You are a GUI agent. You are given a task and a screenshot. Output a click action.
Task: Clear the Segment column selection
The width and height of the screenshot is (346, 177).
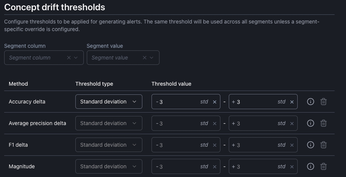point(69,58)
